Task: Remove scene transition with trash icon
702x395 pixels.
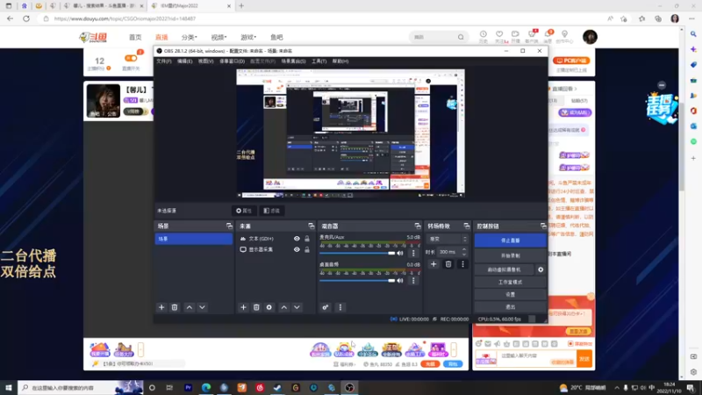Action: click(x=448, y=264)
